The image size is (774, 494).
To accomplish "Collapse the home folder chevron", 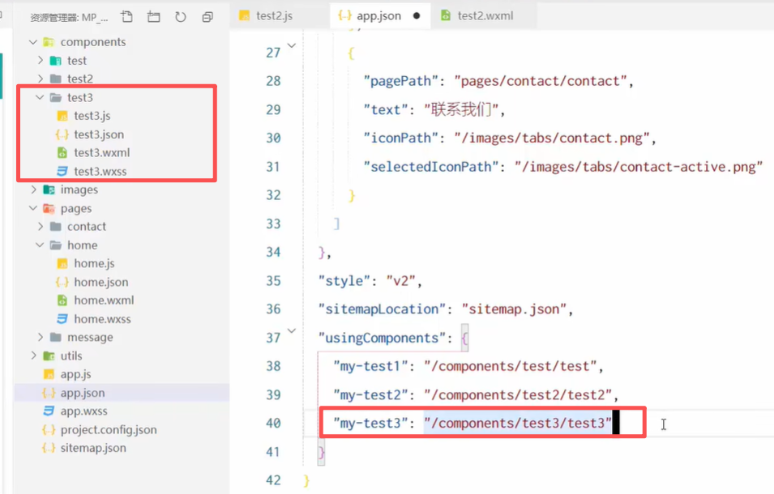I will click(x=40, y=245).
